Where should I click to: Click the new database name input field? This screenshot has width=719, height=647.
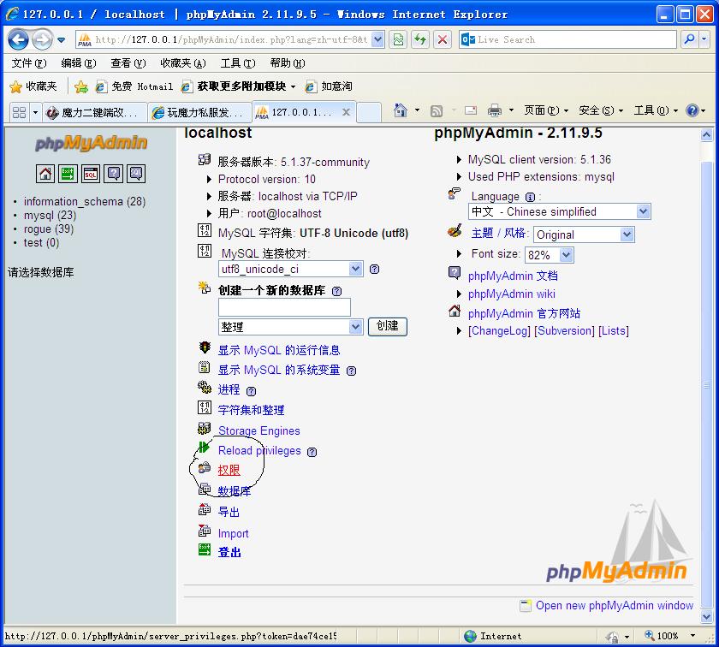(x=284, y=307)
